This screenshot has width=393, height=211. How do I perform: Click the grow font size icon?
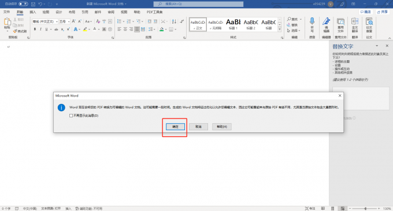pos(74,21)
